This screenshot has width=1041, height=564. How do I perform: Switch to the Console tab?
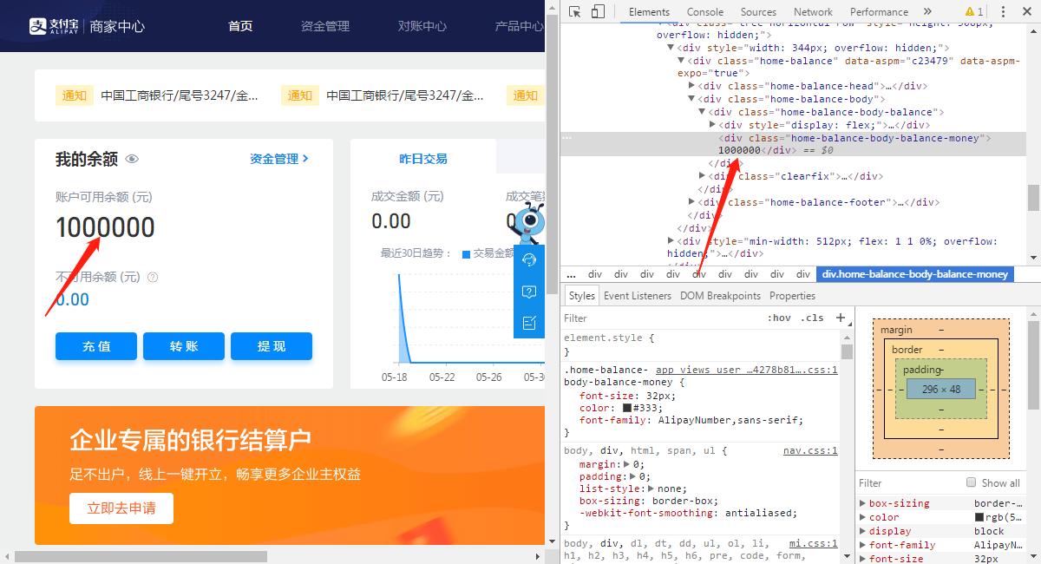[x=704, y=11]
